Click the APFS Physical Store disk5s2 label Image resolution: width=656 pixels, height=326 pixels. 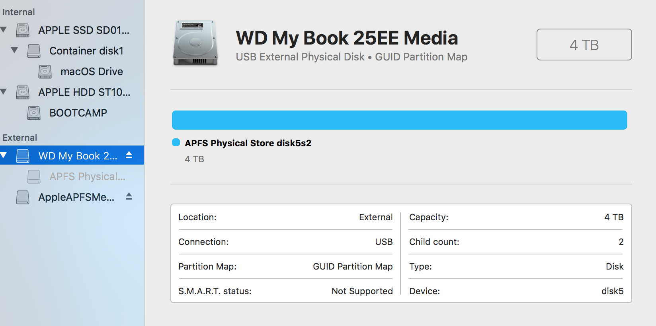click(248, 143)
